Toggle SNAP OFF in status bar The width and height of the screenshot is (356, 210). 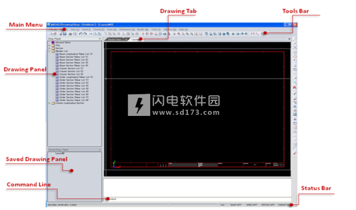(x=235, y=205)
